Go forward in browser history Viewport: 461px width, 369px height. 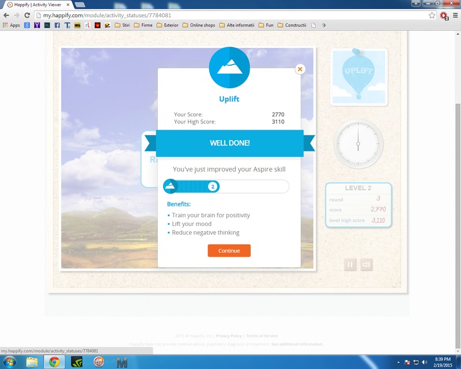click(17, 16)
